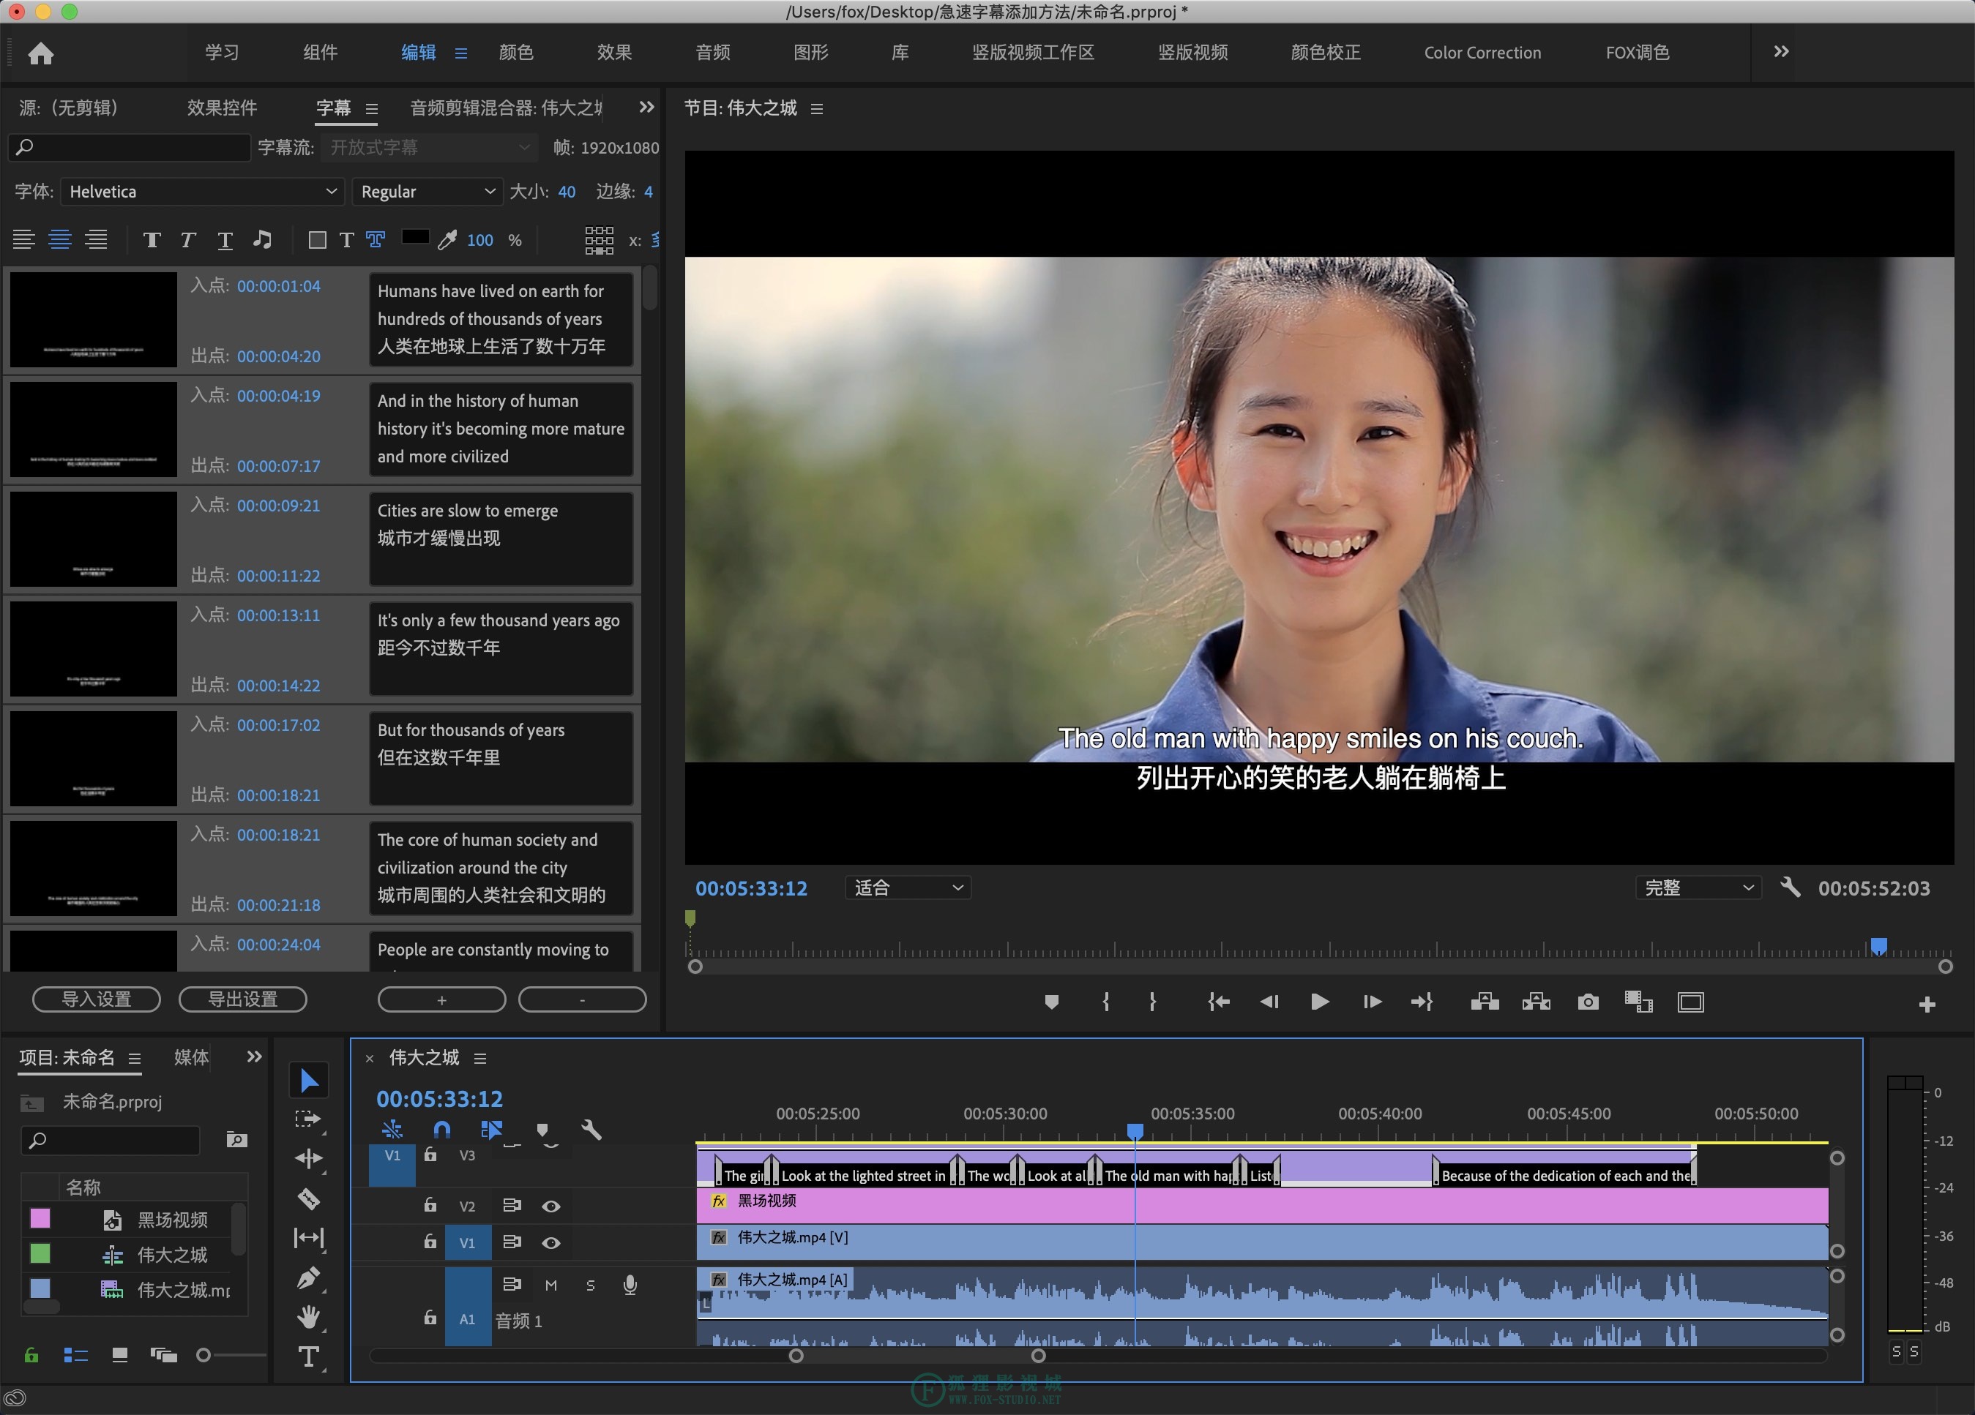Open the Color Correction workspace
The width and height of the screenshot is (1975, 1415).
(1482, 52)
